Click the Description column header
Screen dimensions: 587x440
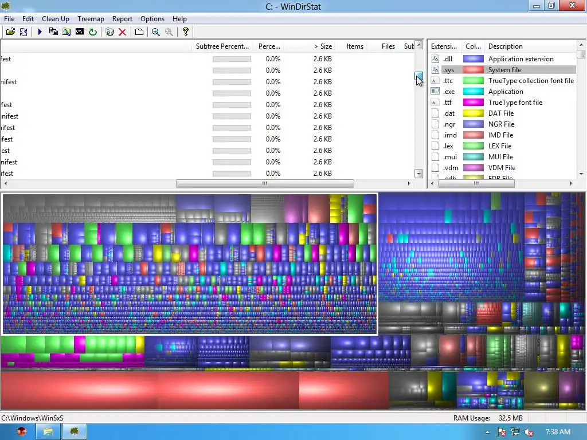[530, 46]
